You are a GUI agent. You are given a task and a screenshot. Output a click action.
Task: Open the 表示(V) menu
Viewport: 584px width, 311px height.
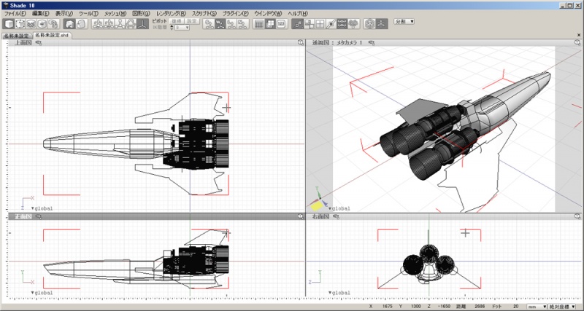pyautogui.click(x=64, y=13)
